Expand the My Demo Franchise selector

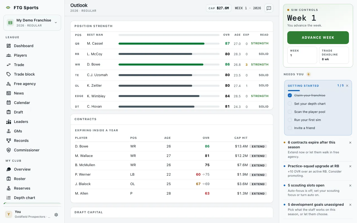click(x=32, y=23)
